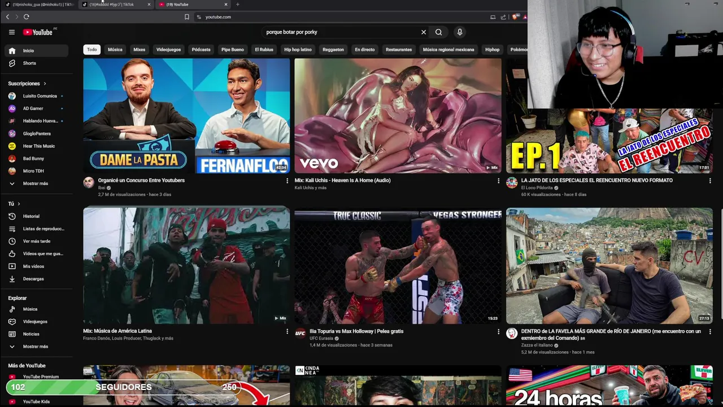Select Música regional mexicana chip
This screenshot has height=407, width=723.
tap(448, 50)
